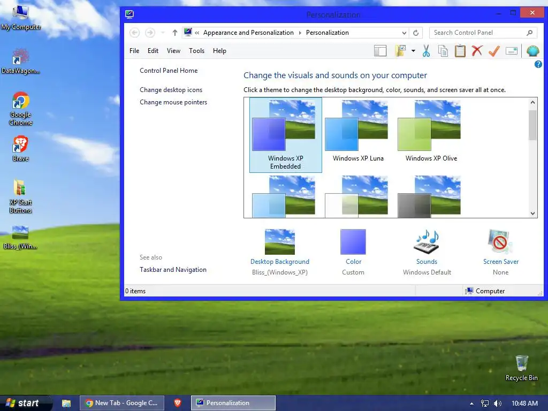The width and height of the screenshot is (548, 411).
Task: Open Change desktop icons link
Action: coord(171,90)
